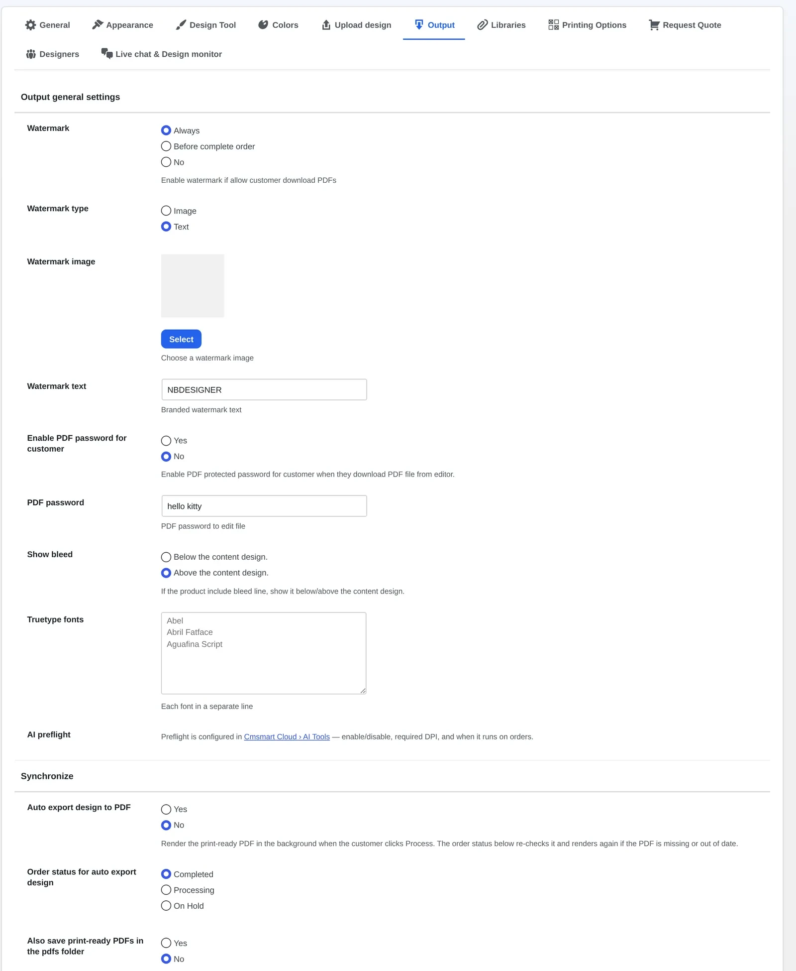Set Auto export design to PDF to Yes
The width and height of the screenshot is (796, 971).
[166, 810]
